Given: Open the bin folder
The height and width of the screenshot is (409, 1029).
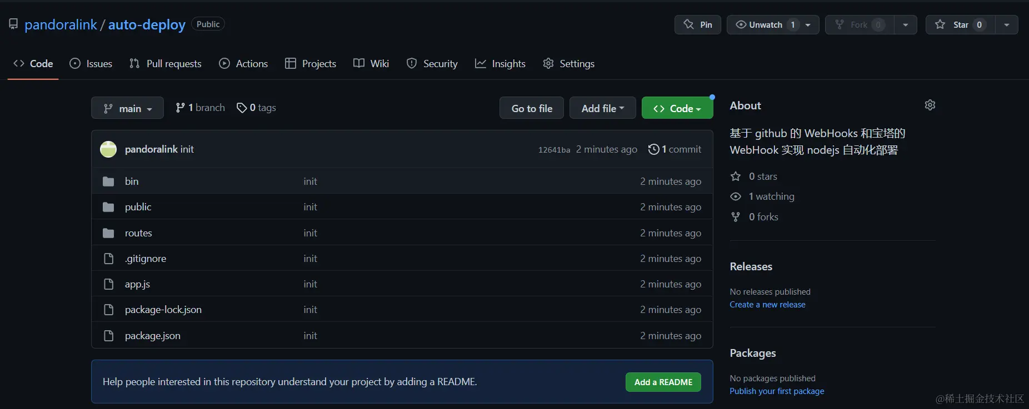Looking at the screenshot, I should pos(132,181).
